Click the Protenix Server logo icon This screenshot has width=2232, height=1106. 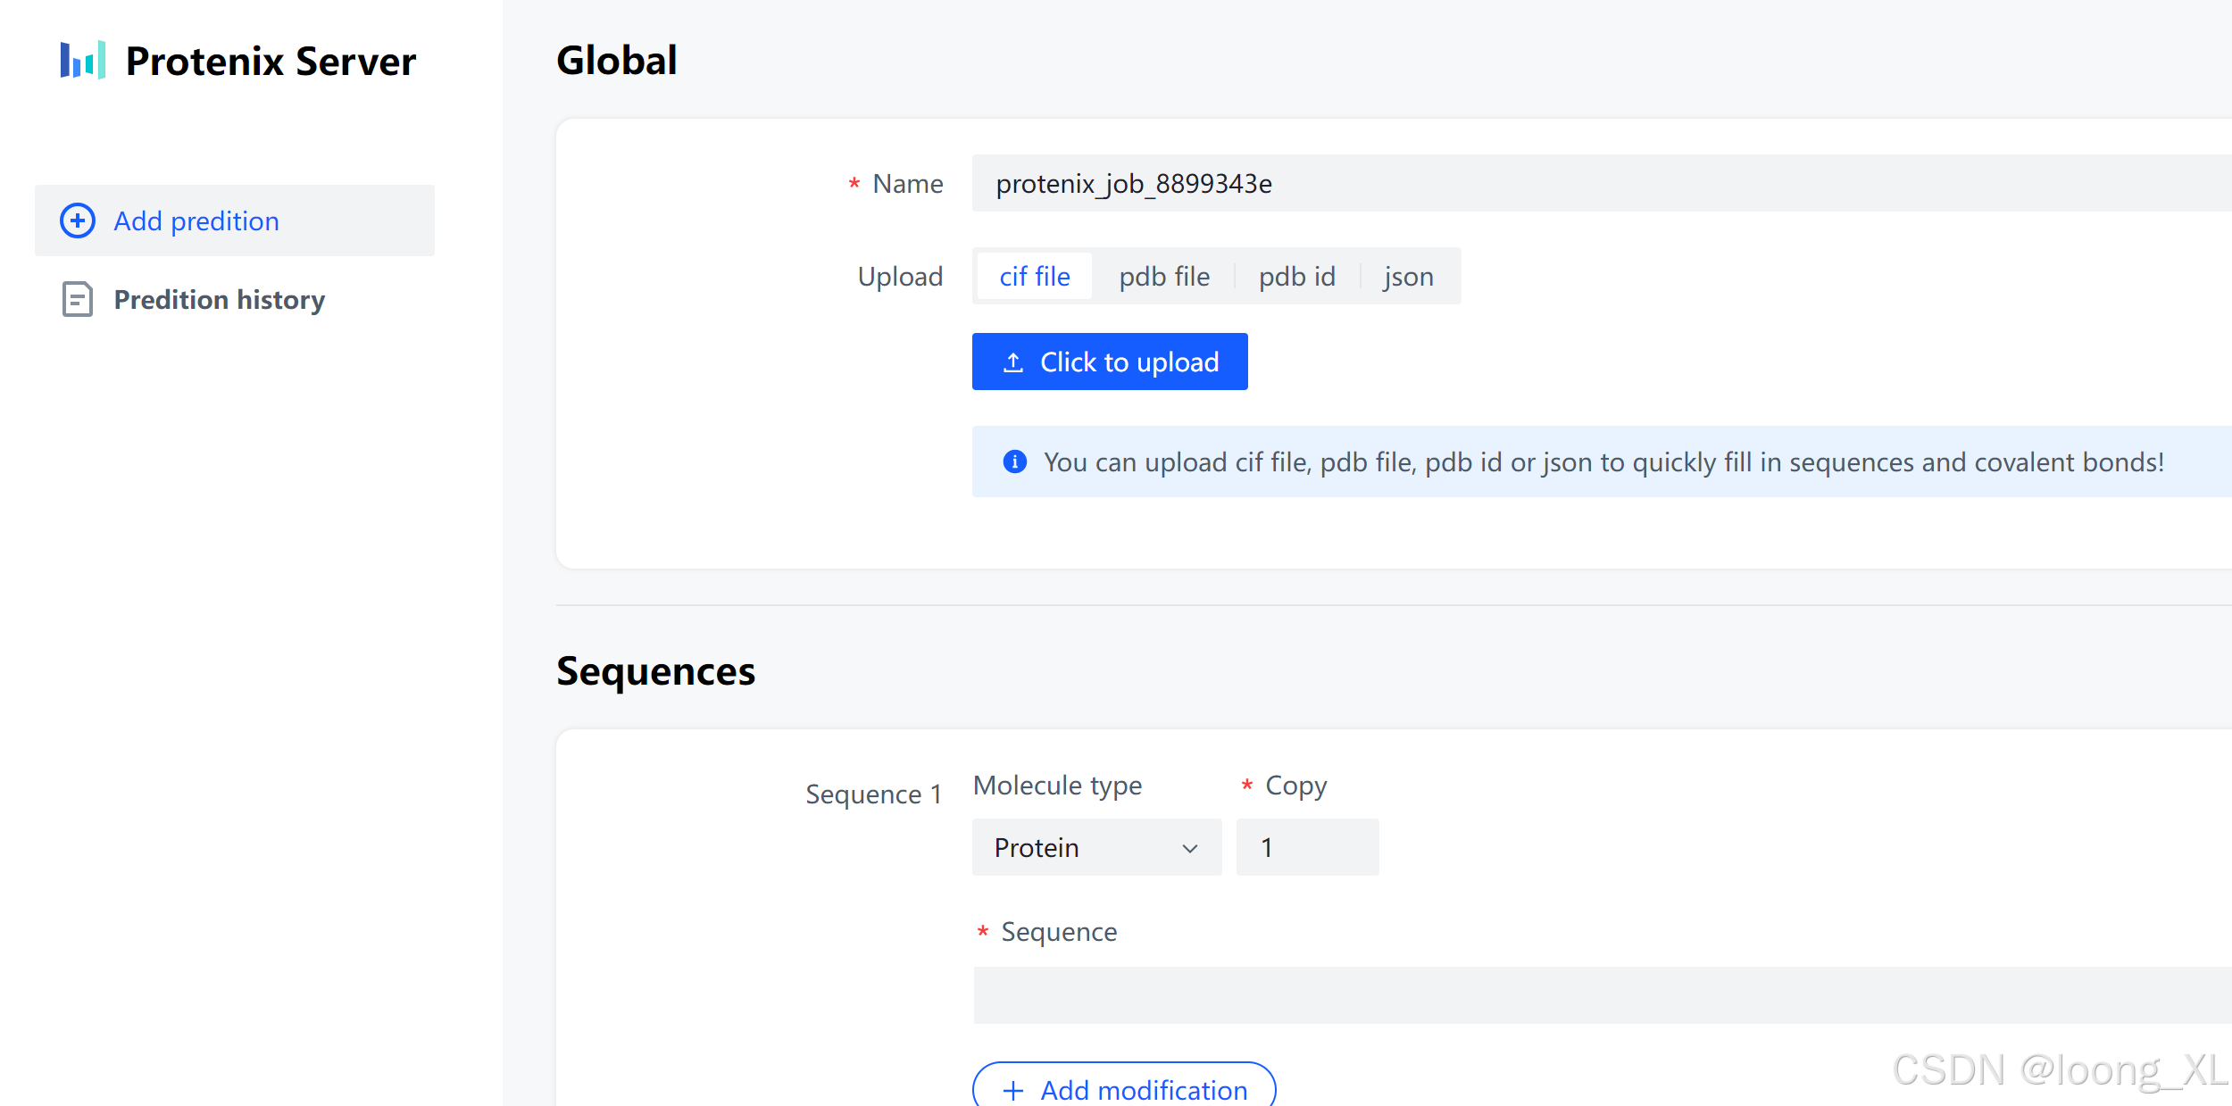[x=83, y=60]
